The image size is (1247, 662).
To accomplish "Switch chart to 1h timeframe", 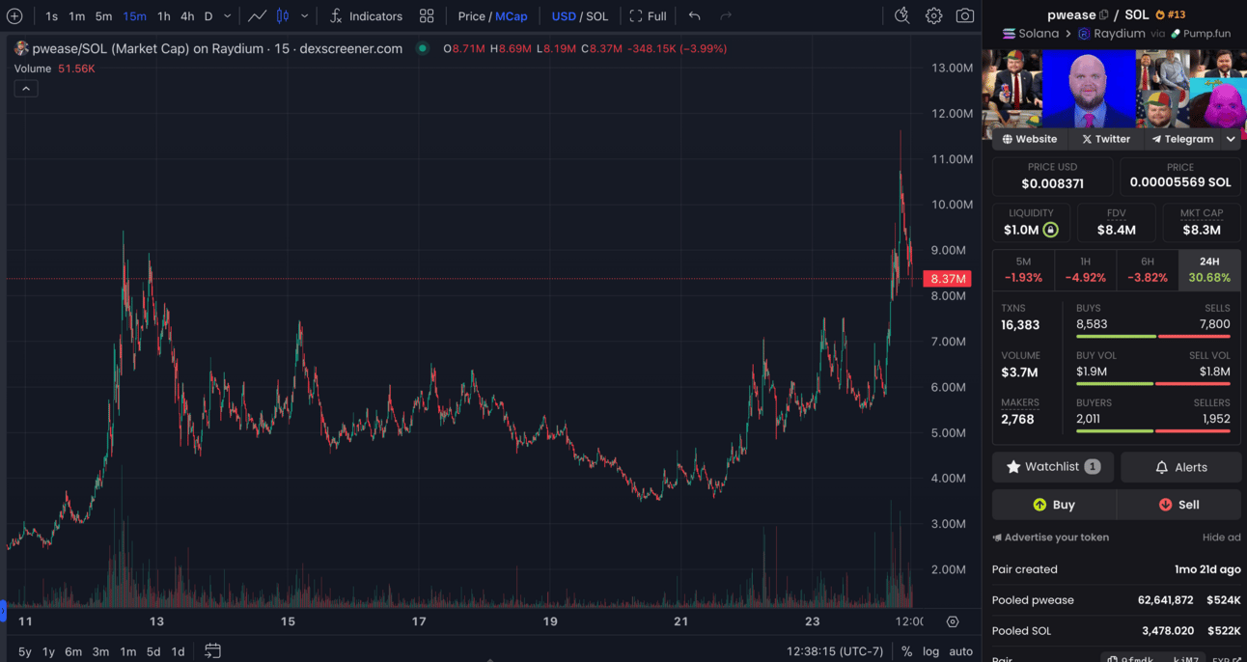I will [x=164, y=16].
